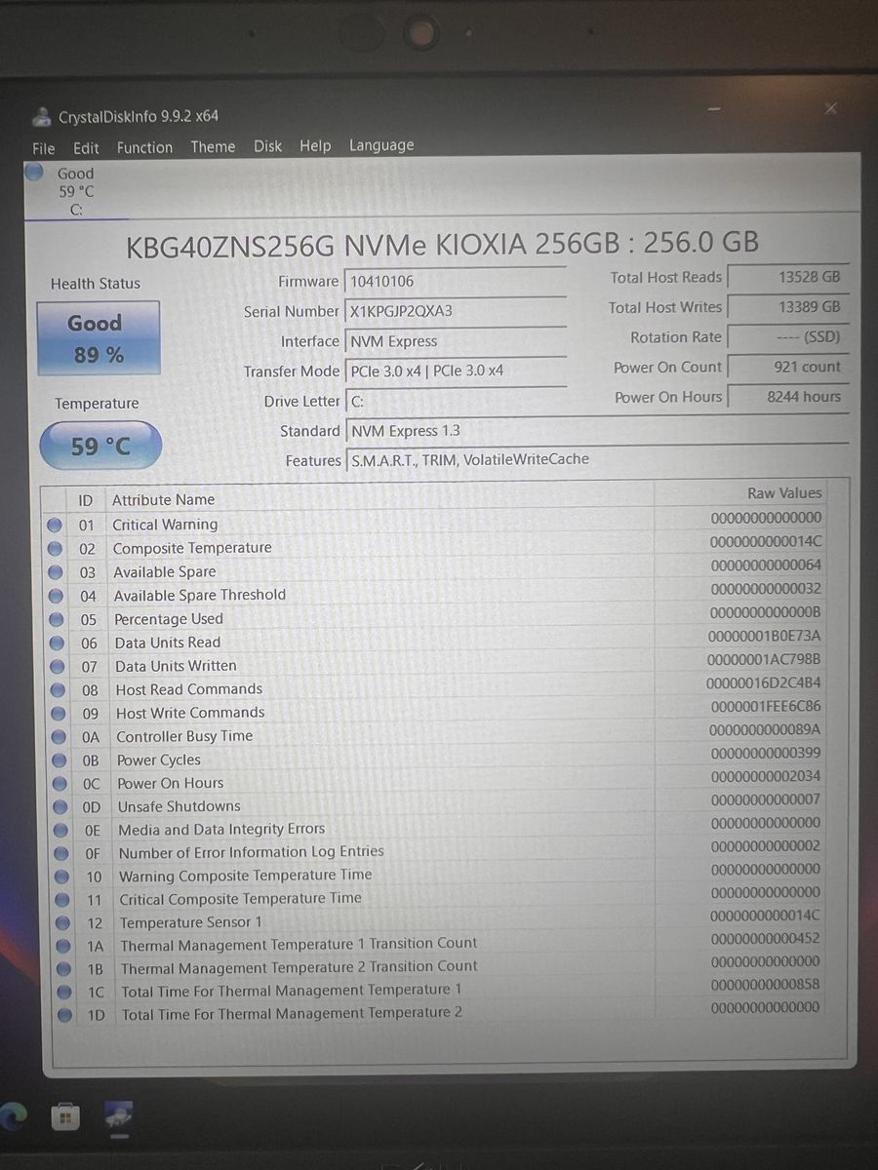Click the status dot for Data Units Read
Screen dimensions: 878x1170
tap(58, 643)
